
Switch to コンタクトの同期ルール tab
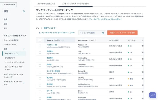pos(46,4)
